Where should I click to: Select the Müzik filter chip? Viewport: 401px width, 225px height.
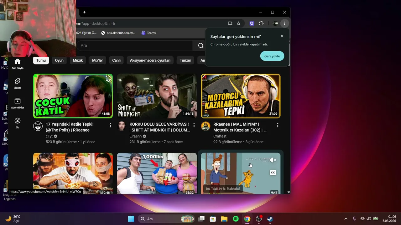point(78,60)
